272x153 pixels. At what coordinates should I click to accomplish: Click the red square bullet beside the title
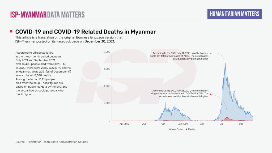click(x=11, y=32)
